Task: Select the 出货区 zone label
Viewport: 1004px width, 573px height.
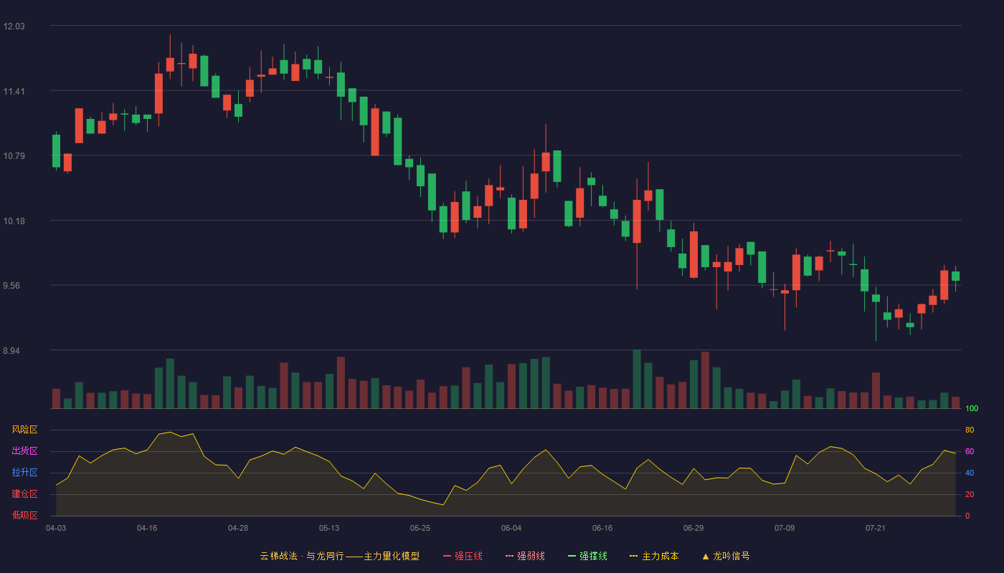Action: coord(24,451)
